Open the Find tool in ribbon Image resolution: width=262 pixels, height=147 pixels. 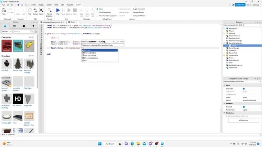coord(29,11)
